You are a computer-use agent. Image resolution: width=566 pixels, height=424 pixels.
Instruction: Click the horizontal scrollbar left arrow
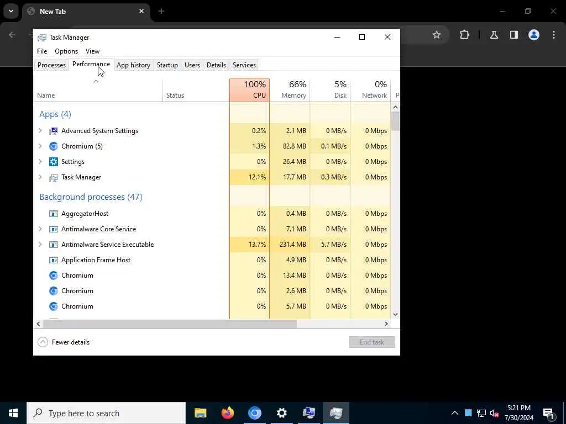click(38, 324)
